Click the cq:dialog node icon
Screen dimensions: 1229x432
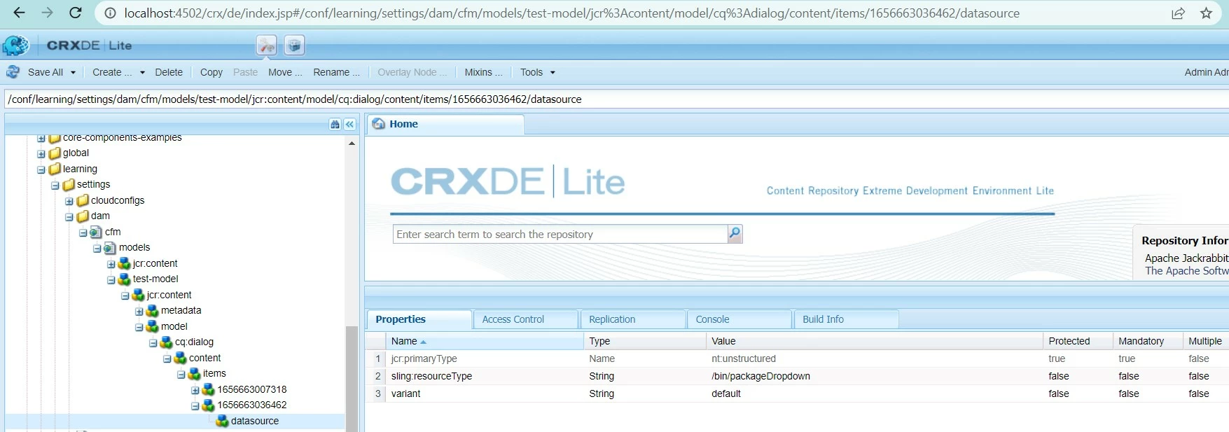point(166,342)
